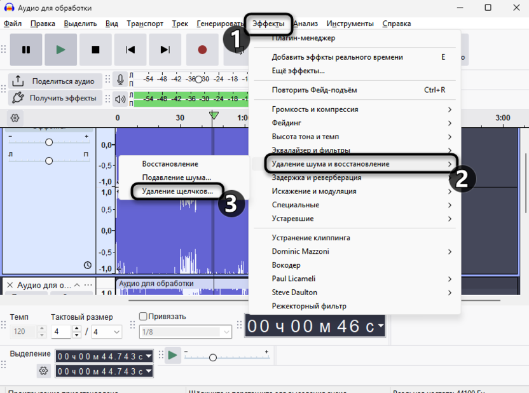Image resolution: width=529 pixels, height=393 pixels.
Task: Click the Stop button
Action: [x=95, y=50]
